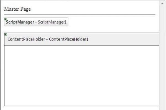The height and width of the screenshot is (110, 166).
Task: Select the horizontal rule under Master Page
Action: (80, 14)
